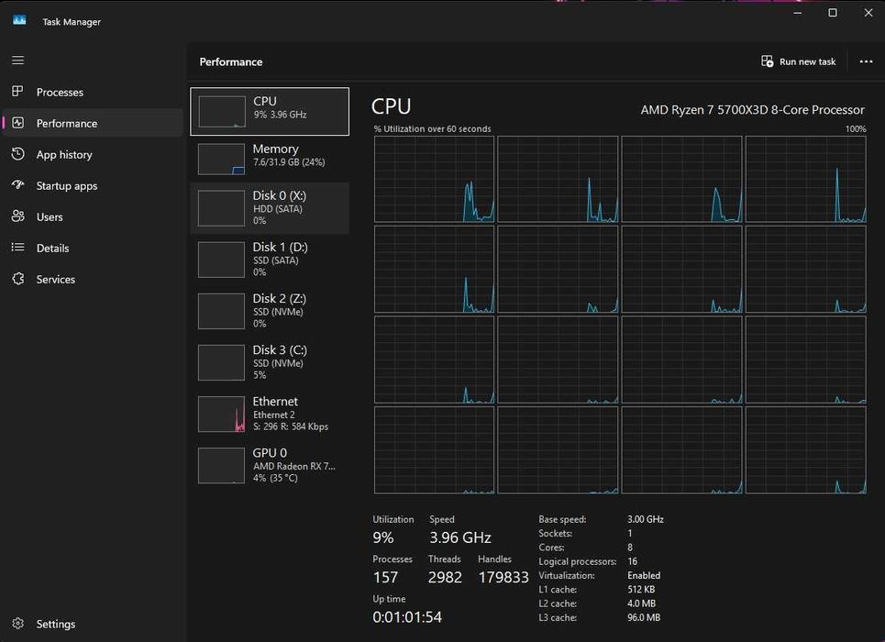Image resolution: width=885 pixels, height=642 pixels.
Task: Select Disk 2 (Z:) NVMe item
Action: click(270, 311)
